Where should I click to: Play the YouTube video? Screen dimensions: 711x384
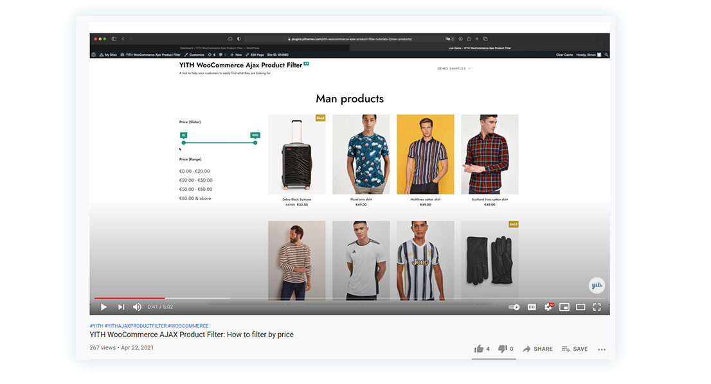pyautogui.click(x=104, y=307)
